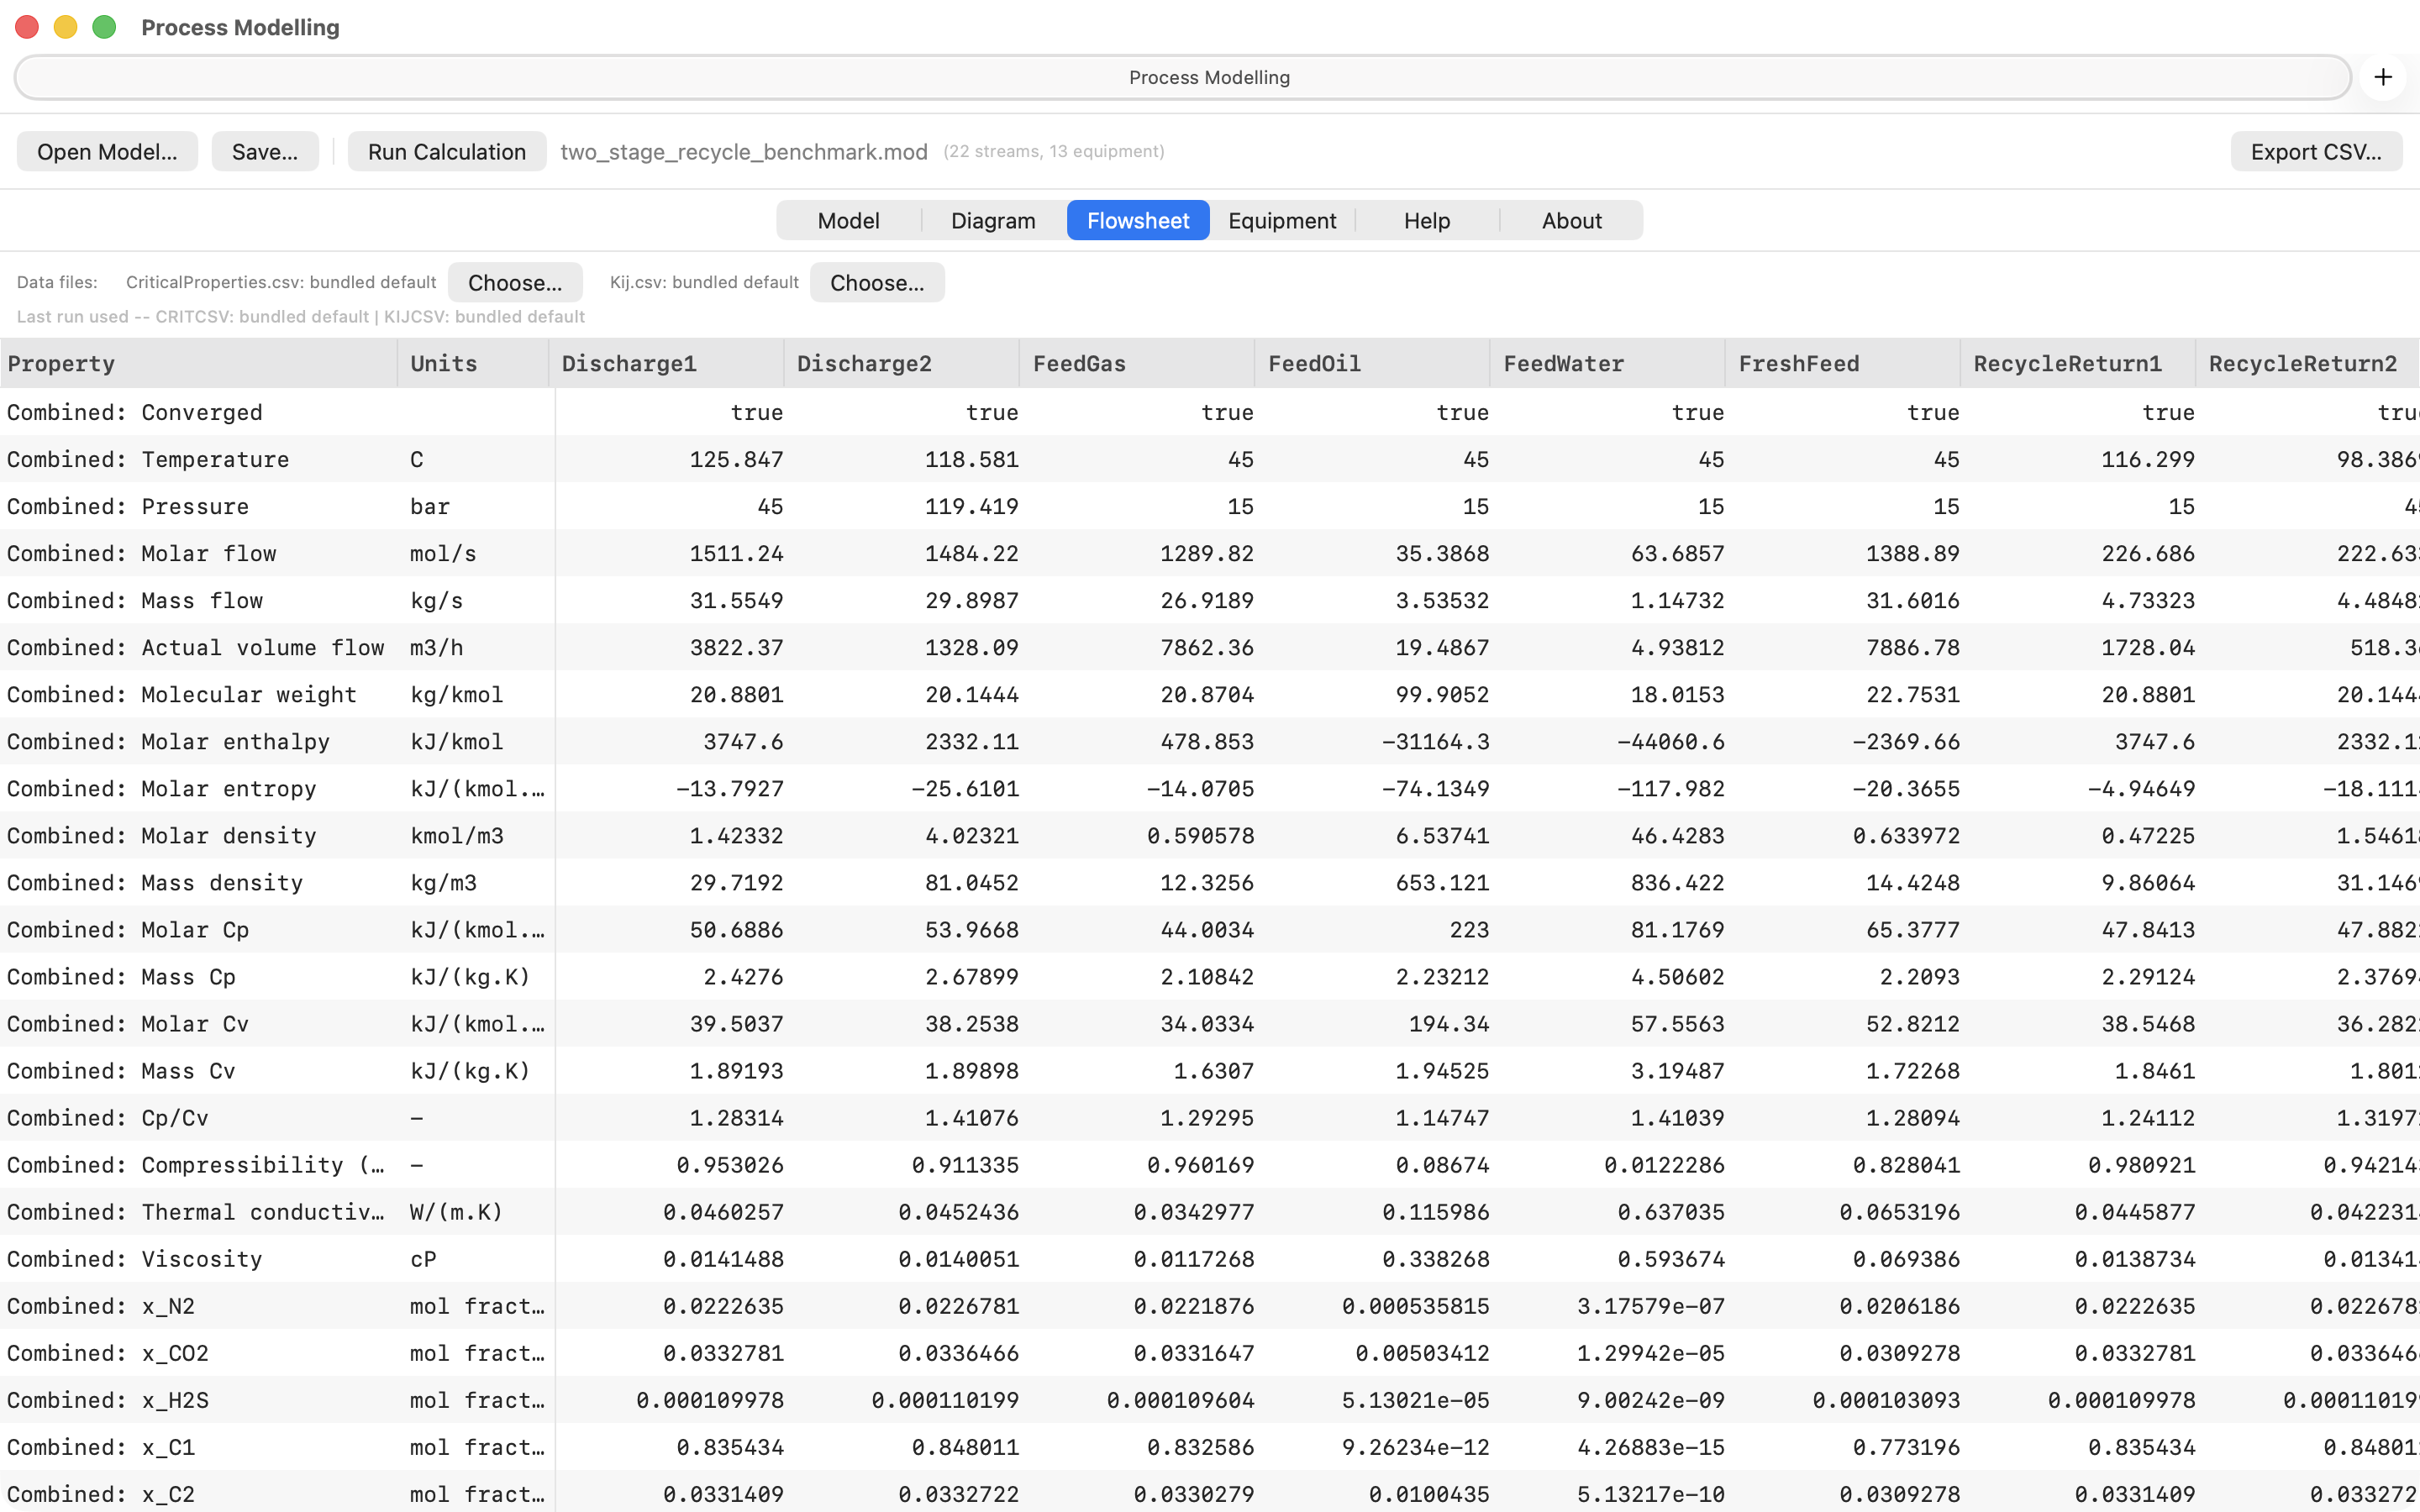Click the Property column header
Viewport: 2420px width, 1512px height.
pyautogui.click(x=199, y=363)
